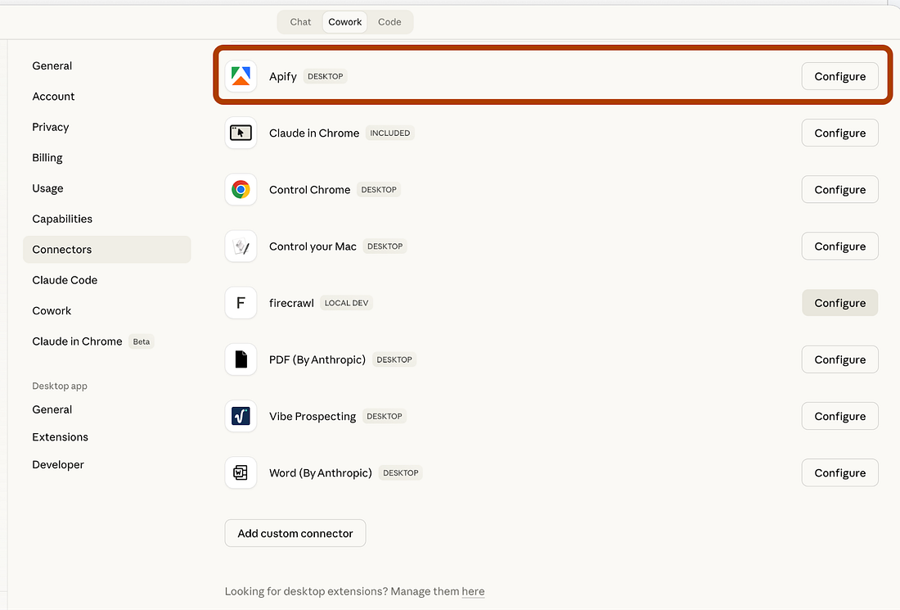Open the Connectors settings section
Viewport: 900px width, 610px height.
pyautogui.click(x=61, y=249)
